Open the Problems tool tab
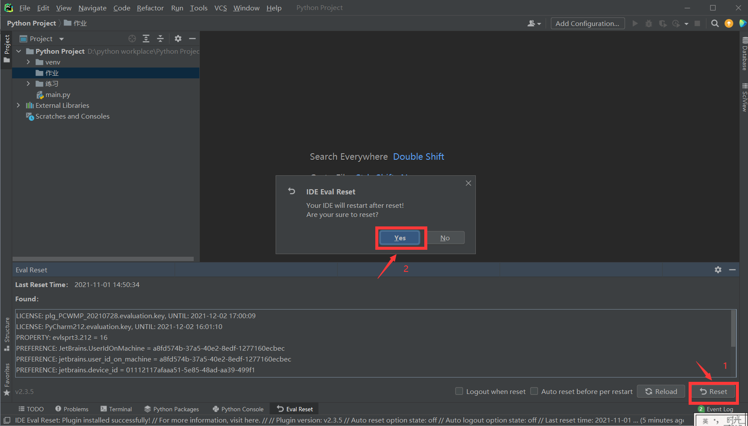The image size is (748, 426). pos(72,409)
